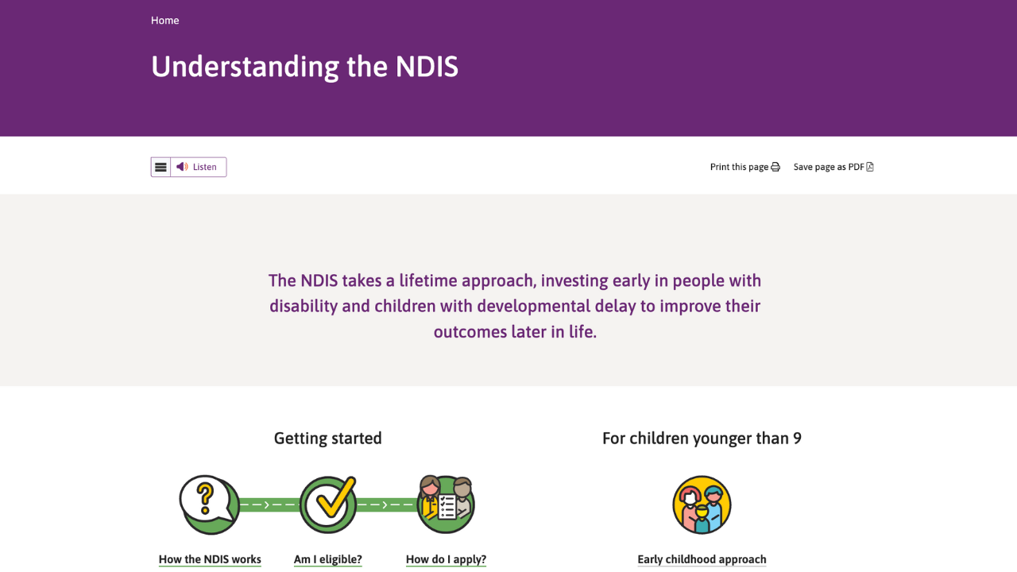This screenshot has width=1017, height=572.
Task: Click Print this page
Action: 738,167
